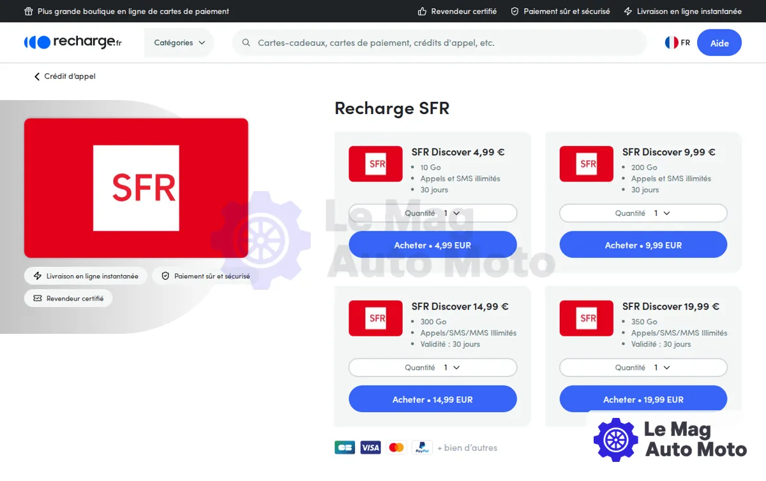766x481 pixels.
Task: Click the gift icon in top banner
Action: coord(28,11)
